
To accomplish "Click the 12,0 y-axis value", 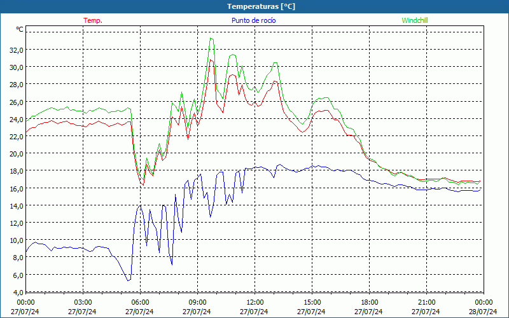I will coord(17,223).
